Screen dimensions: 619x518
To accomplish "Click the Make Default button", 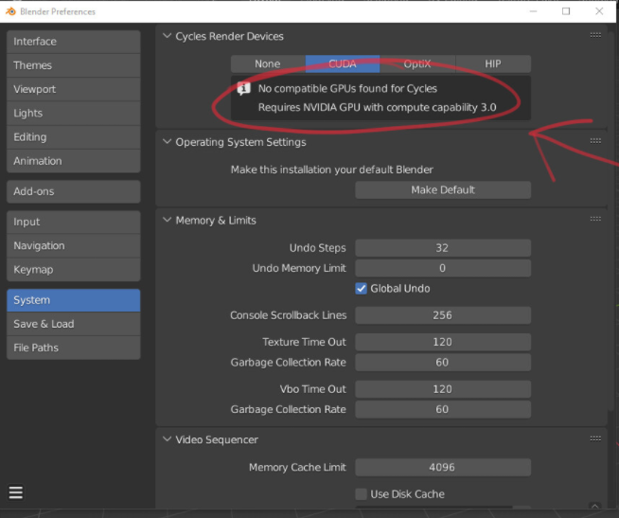I will coord(443,190).
